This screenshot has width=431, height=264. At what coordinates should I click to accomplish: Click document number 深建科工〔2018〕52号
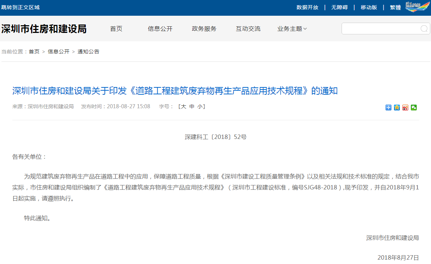[215, 137]
